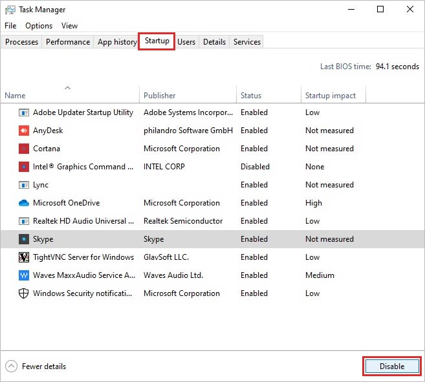
Task: Select the Realtek HD Audio Universal name
Action: pos(83,221)
